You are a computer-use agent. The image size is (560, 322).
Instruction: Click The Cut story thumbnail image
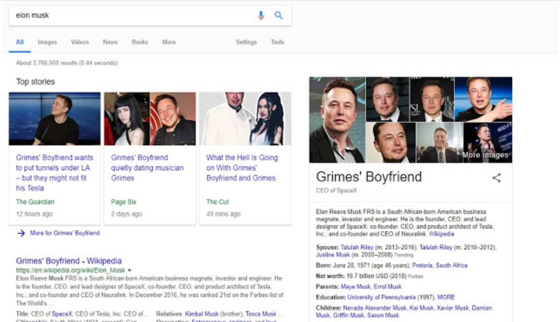point(245,118)
